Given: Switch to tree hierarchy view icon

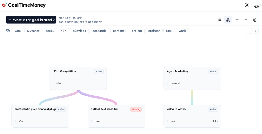Looking at the screenshot, I should 228,20.
